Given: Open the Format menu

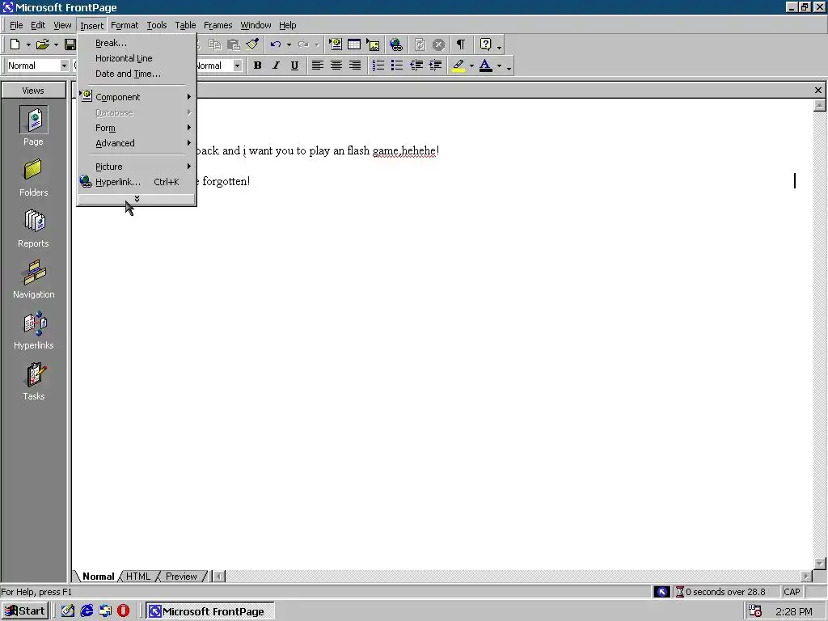Looking at the screenshot, I should [x=125, y=25].
